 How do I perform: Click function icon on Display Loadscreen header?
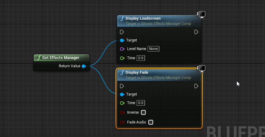[x=123, y=18]
